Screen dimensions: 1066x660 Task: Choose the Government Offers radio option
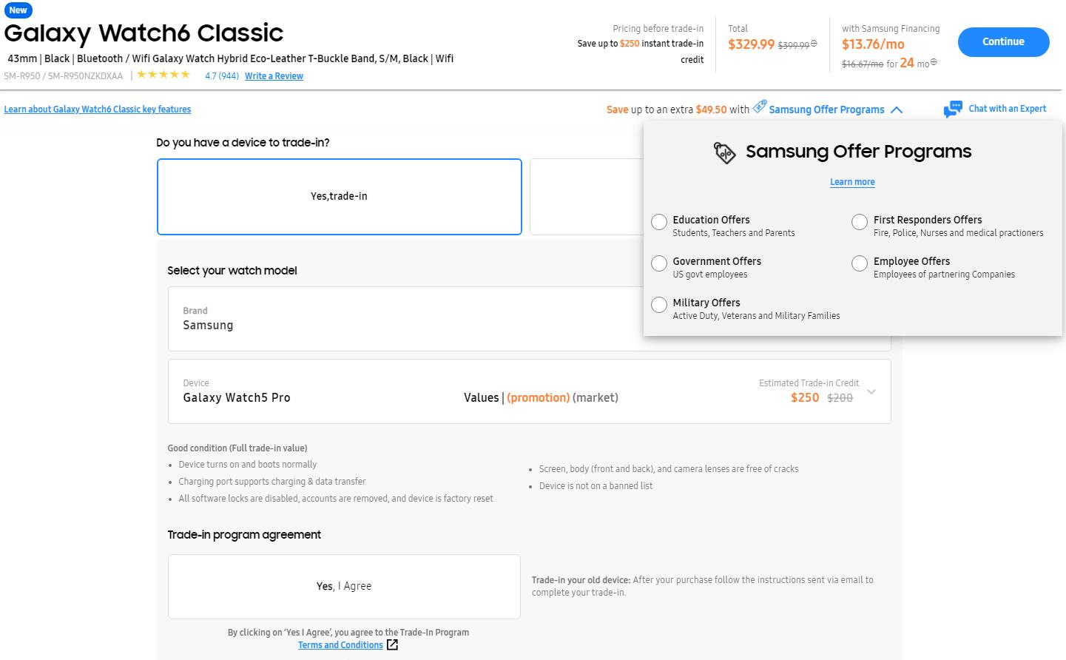(659, 263)
